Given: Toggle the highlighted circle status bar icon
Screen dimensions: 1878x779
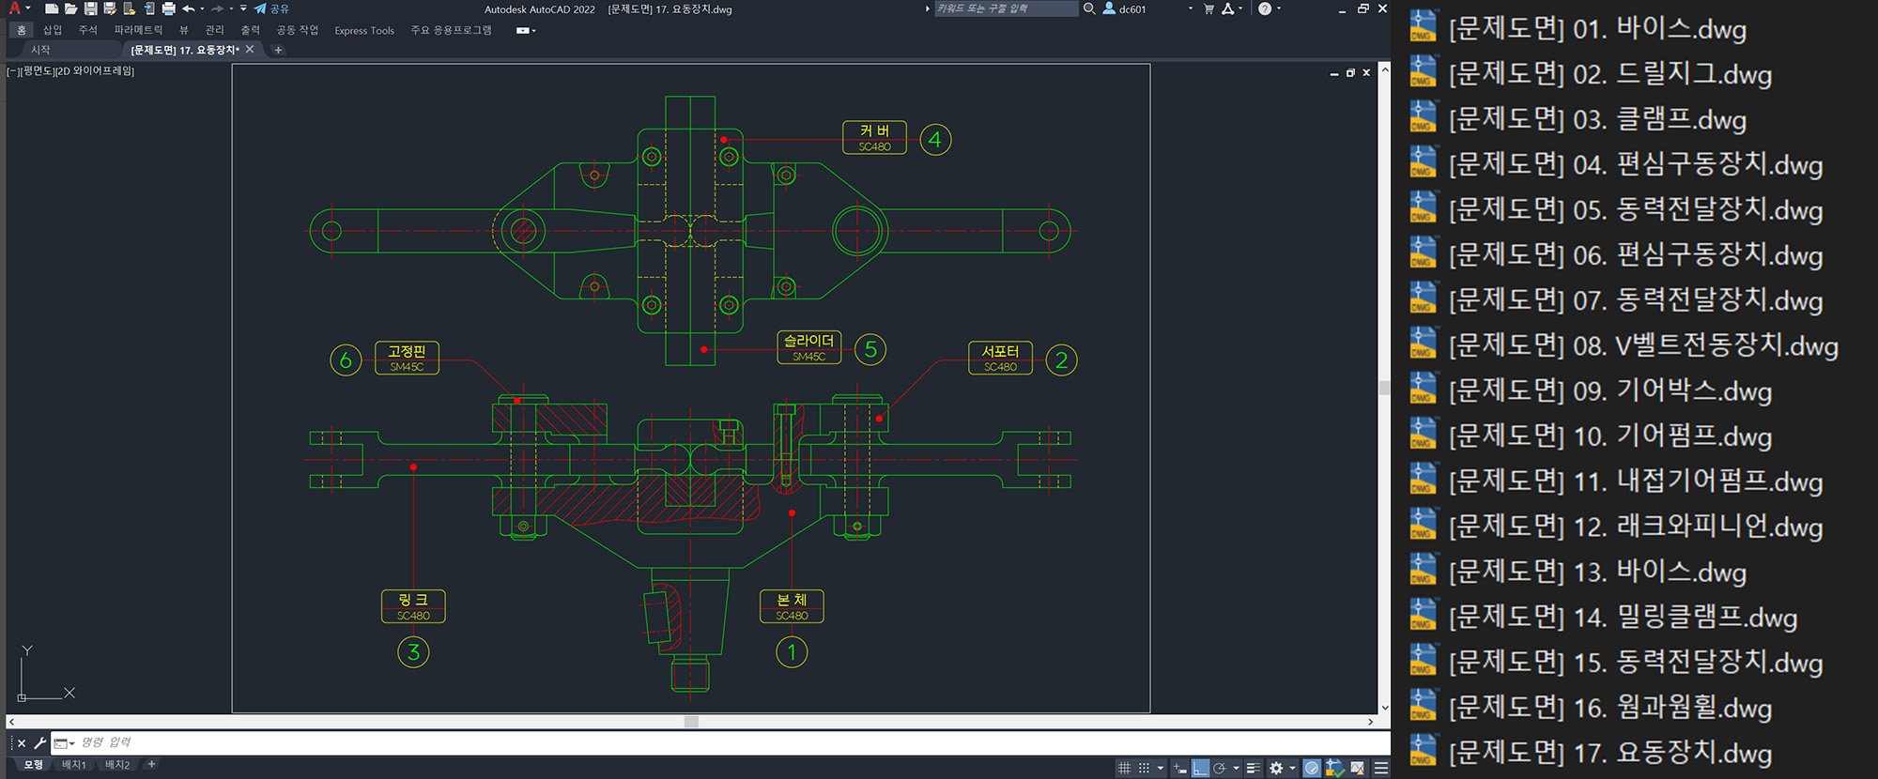Looking at the screenshot, I should (x=1312, y=768).
